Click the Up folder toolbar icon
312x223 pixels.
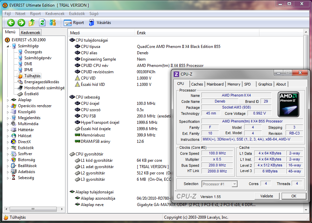pyautogui.click(x=32, y=23)
